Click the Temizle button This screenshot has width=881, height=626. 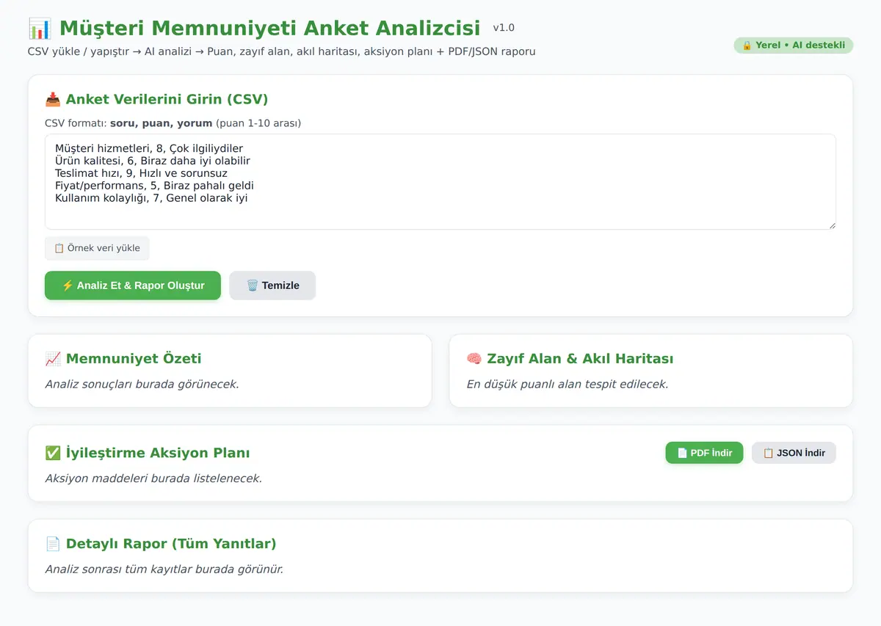[272, 285]
